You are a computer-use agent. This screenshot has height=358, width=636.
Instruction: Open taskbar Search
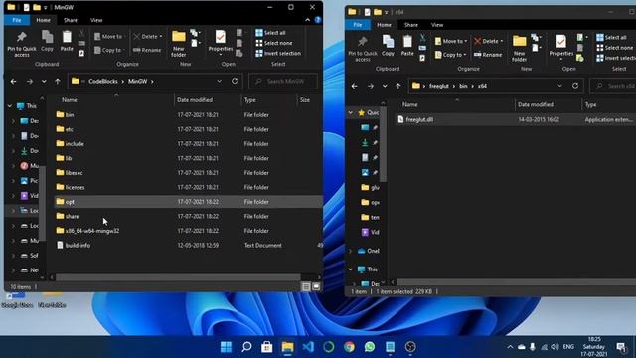(x=246, y=347)
